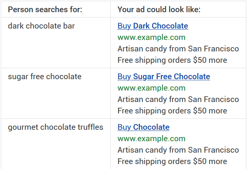Select the 'gourmet chocolate truffles' search term

click(x=55, y=127)
